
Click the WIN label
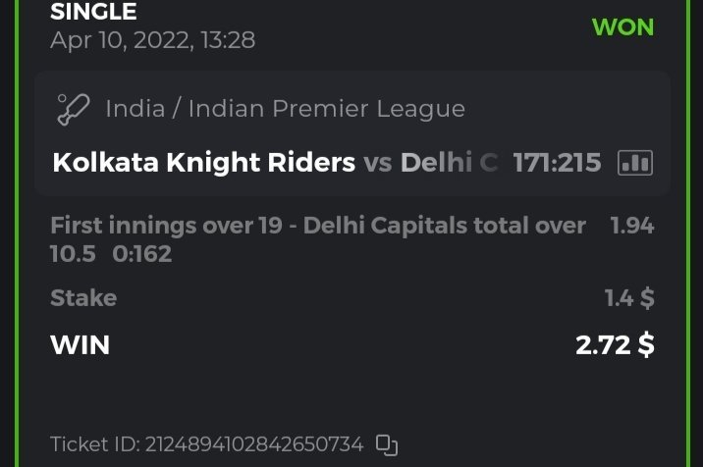[81, 344]
